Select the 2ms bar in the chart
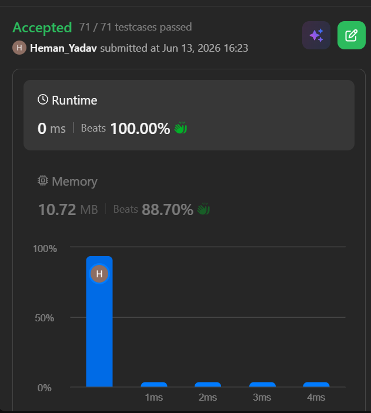Viewport: 371px width, 413px height. (x=208, y=384)
